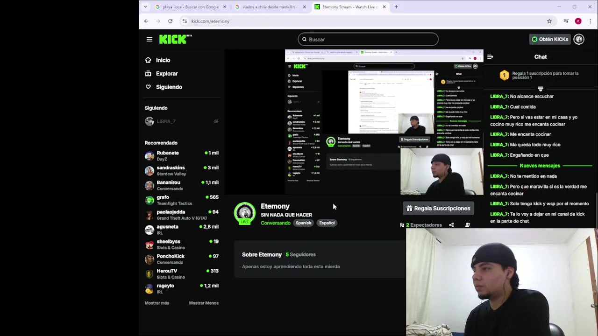Screen dimensions: 598x336
Task: Click Regala Suscripciones button
Action: [438, 209]
